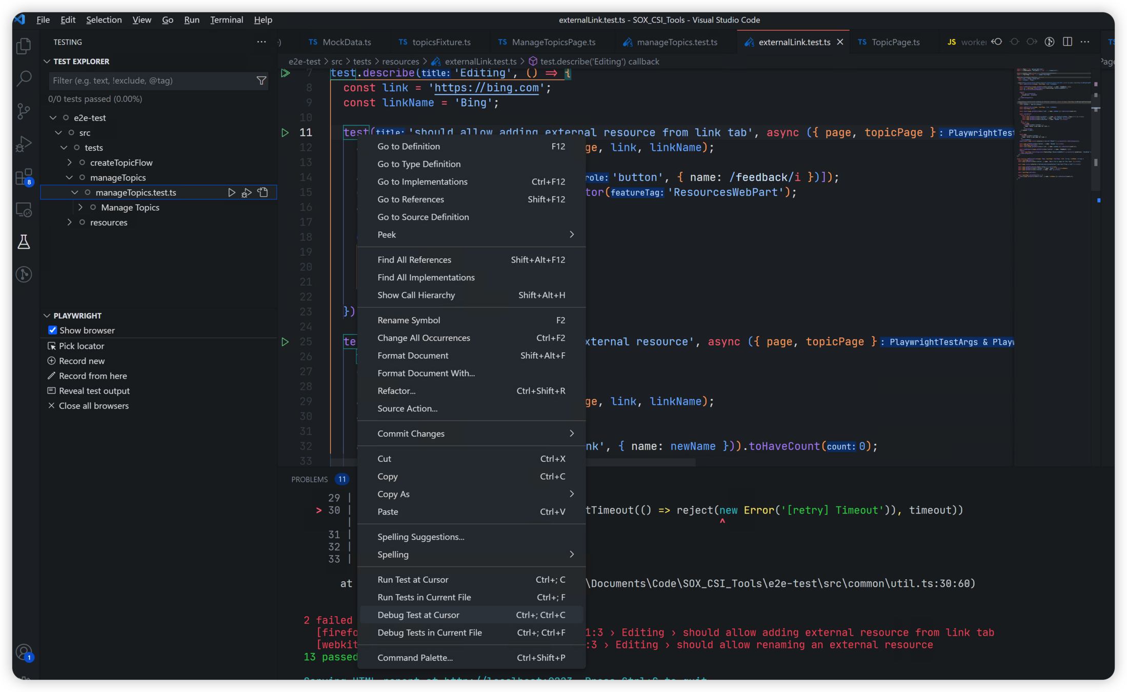Open the Explorer view in activity bar
Viewport: 1127px width, 692px height.
(24, 46)
